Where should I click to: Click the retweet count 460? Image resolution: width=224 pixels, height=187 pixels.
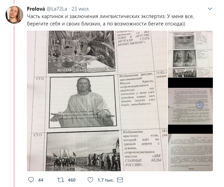(x=72, y=180)
